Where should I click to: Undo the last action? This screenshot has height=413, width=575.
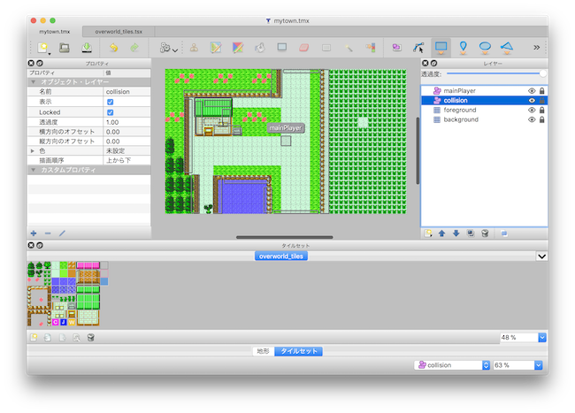[x=114, y=48]
